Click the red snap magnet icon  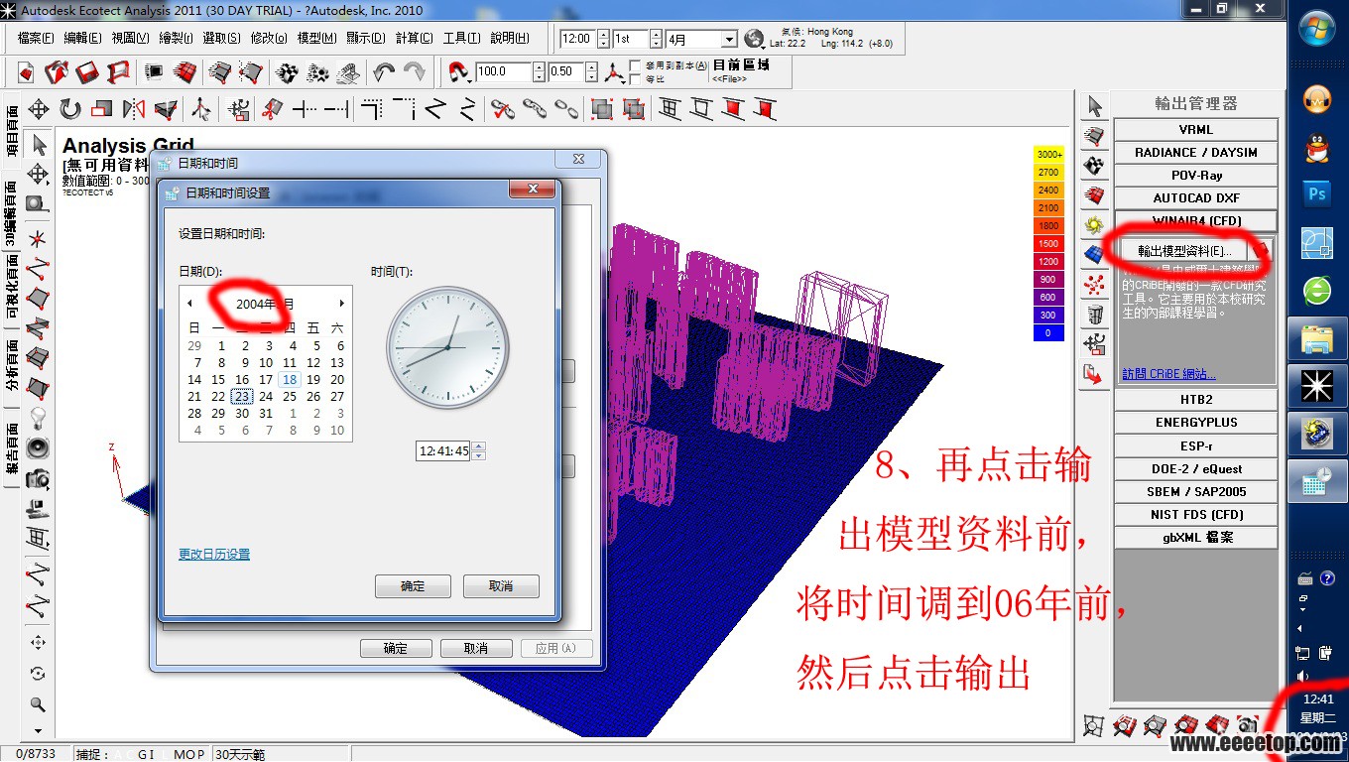point(459,72)
